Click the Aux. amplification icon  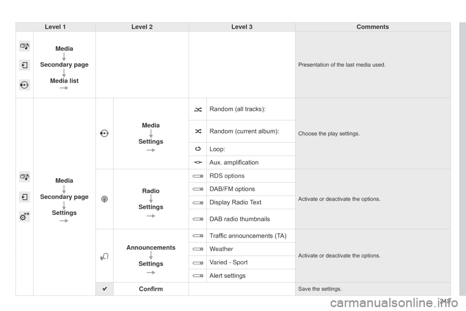198,162
